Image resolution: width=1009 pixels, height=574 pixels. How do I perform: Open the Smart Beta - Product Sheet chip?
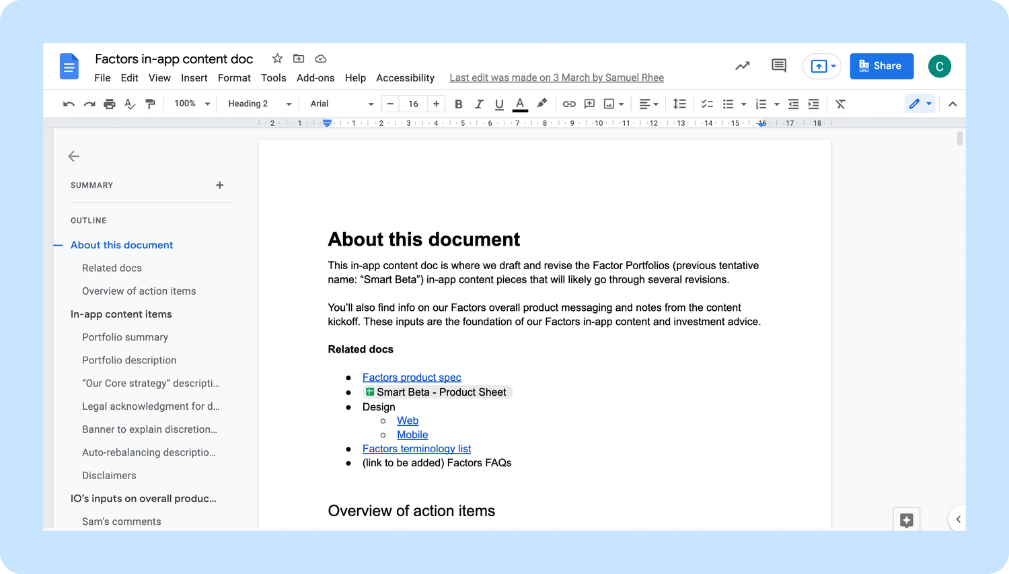tap(437, 392)
